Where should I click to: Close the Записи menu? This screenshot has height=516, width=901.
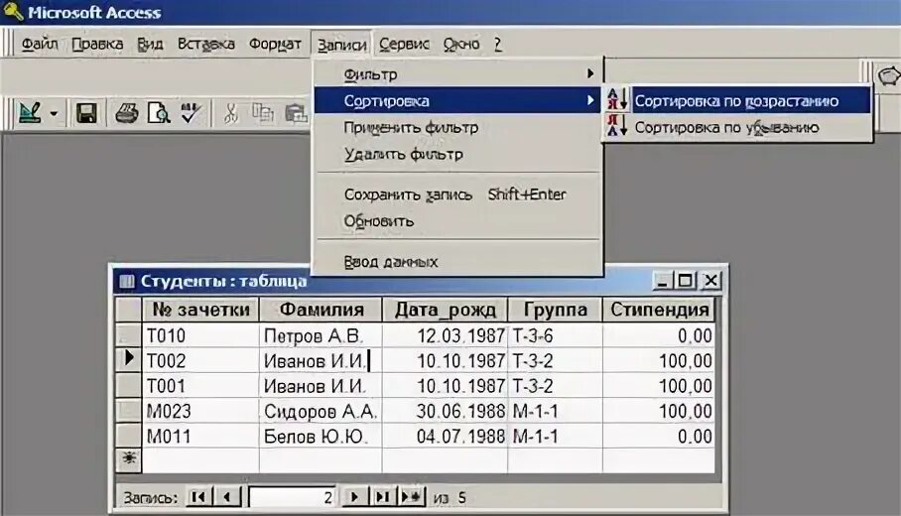[x=341, y=45]
